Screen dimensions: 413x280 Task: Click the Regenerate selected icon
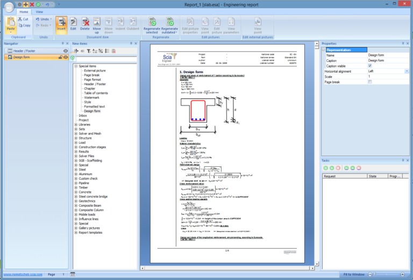point(151,22)
